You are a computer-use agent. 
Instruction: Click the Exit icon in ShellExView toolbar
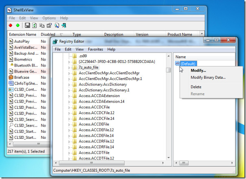pyautogui.click(x=64, y=25)
